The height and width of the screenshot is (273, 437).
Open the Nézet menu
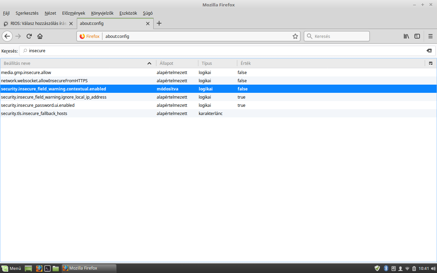tap(50, 13)
